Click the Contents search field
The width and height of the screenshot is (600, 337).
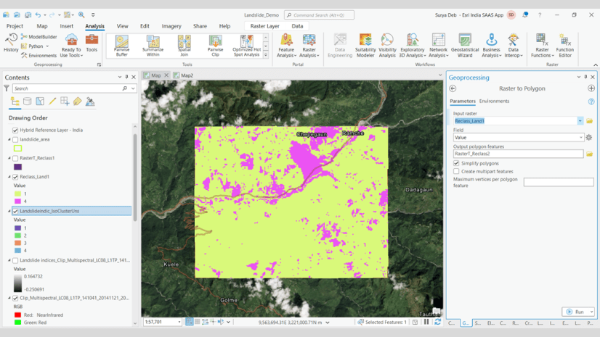click(x=68, y=88)
